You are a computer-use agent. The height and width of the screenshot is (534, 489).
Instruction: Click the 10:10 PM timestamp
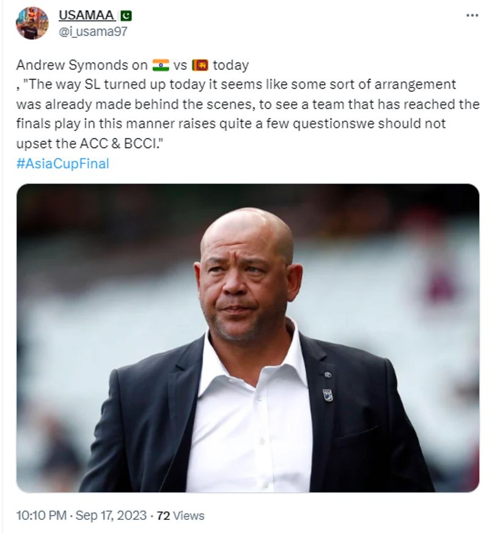tap(41, 516)
